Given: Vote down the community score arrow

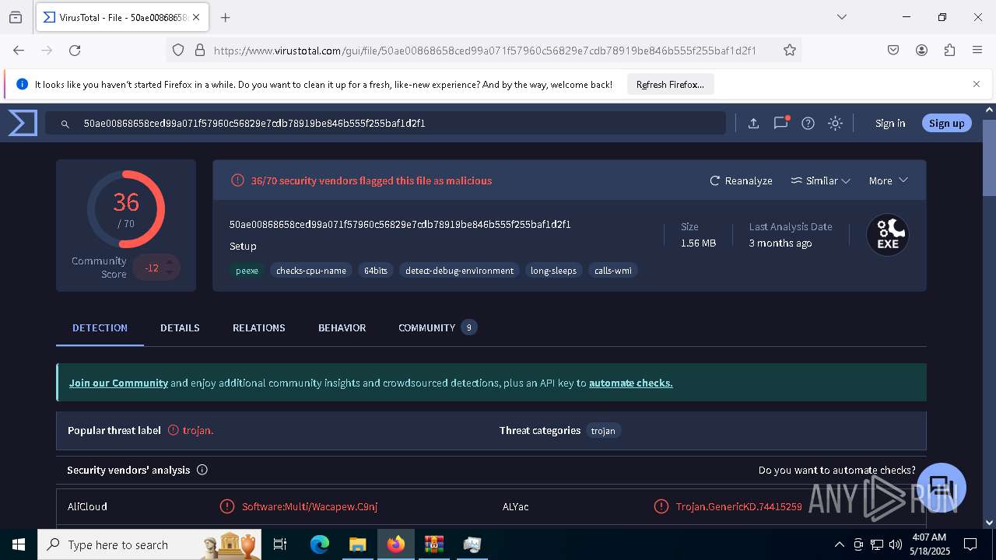Looking at the screenshot, I should click(x=169, y=273).
